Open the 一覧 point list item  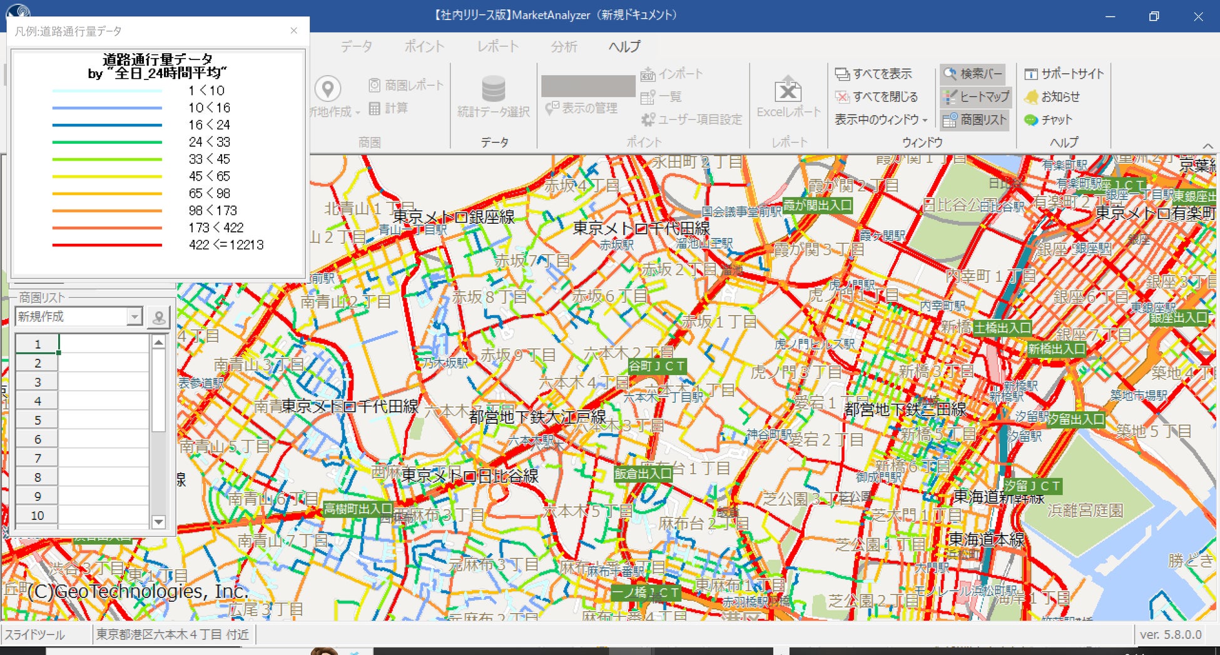tap(661, 97)
